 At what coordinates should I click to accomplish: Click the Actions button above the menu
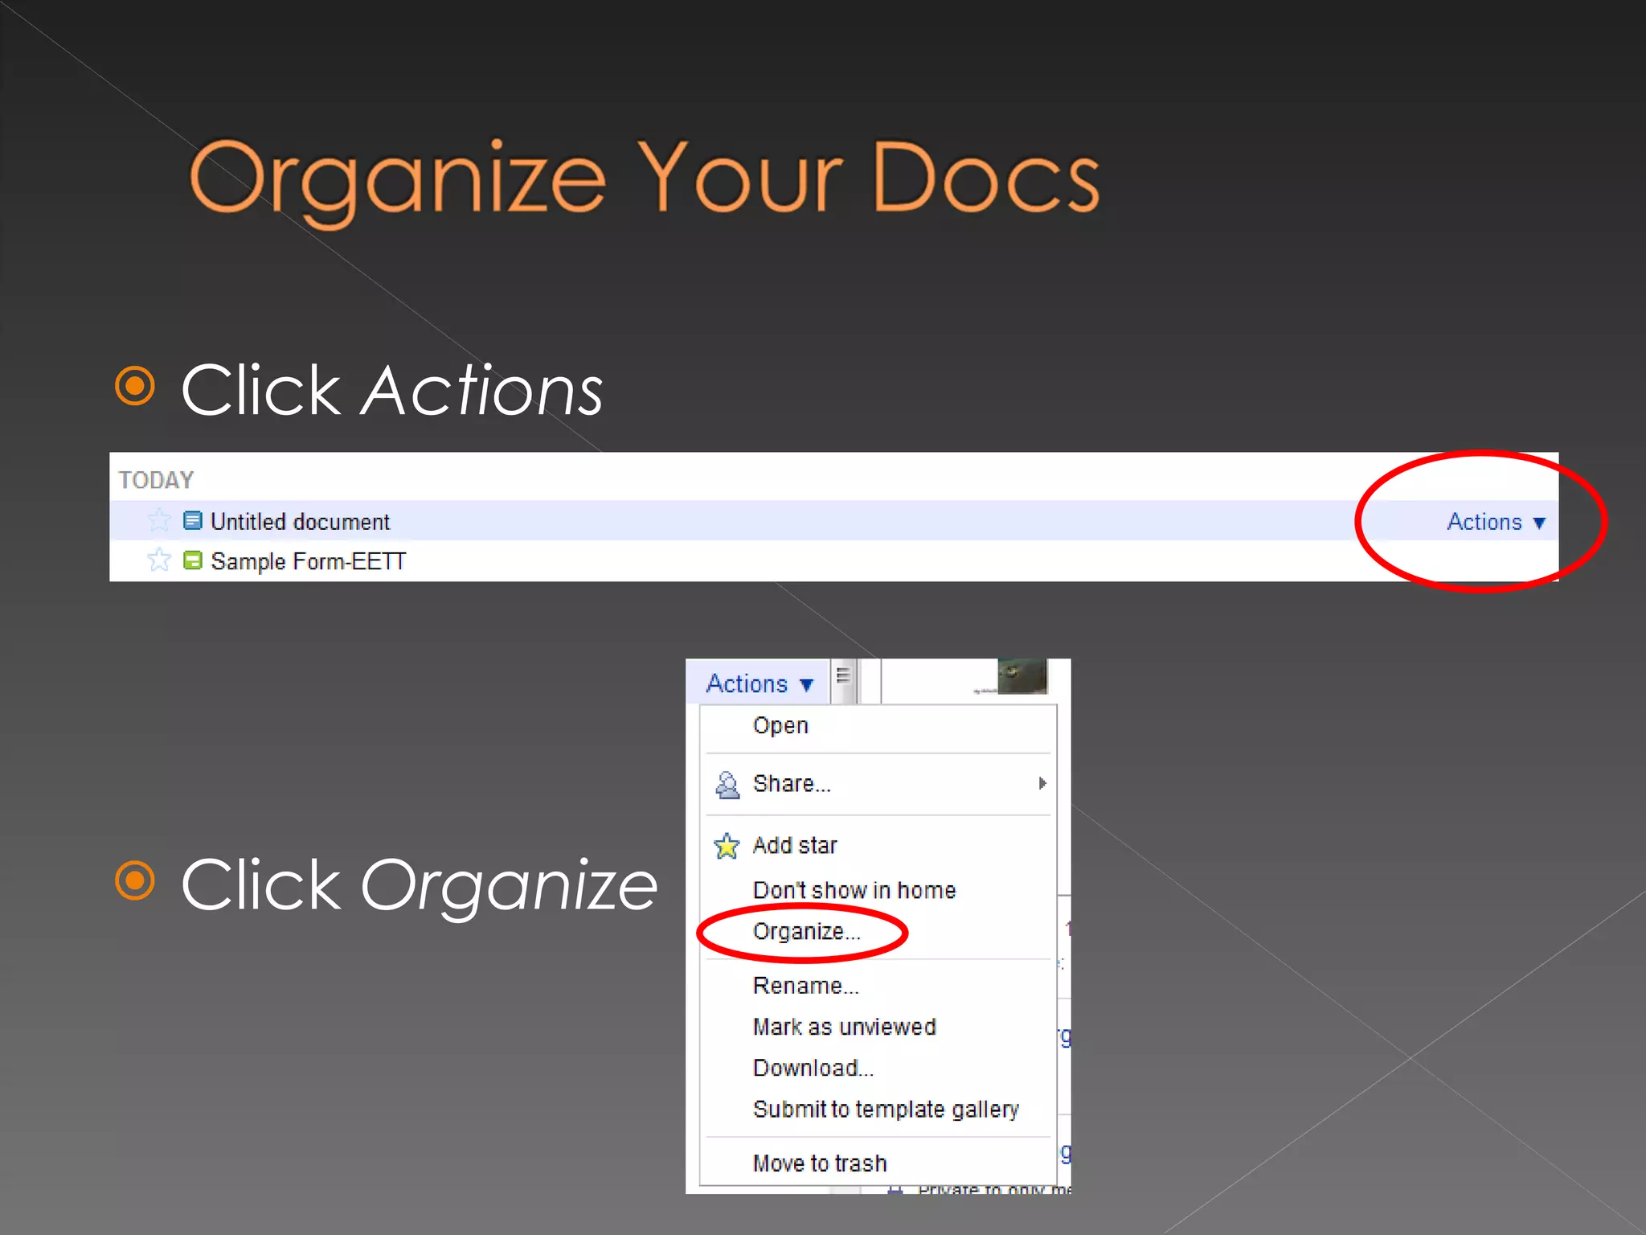(x=760, y=683)
